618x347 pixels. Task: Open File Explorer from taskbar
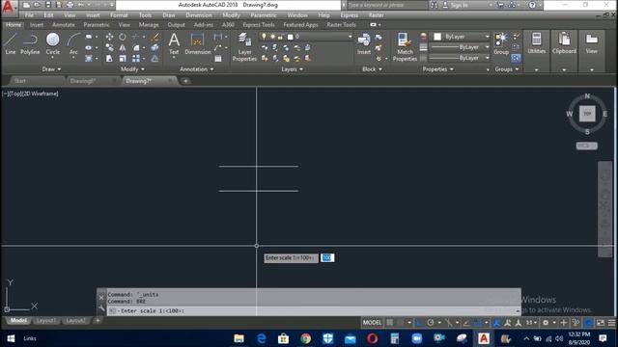coord(239,338)
